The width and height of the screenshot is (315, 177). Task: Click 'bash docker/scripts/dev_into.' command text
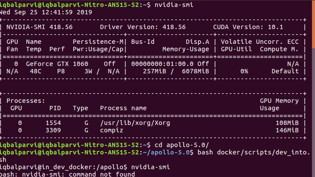click(254, 152)
